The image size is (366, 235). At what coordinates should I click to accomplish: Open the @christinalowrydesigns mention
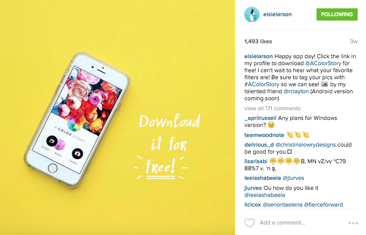306,145
